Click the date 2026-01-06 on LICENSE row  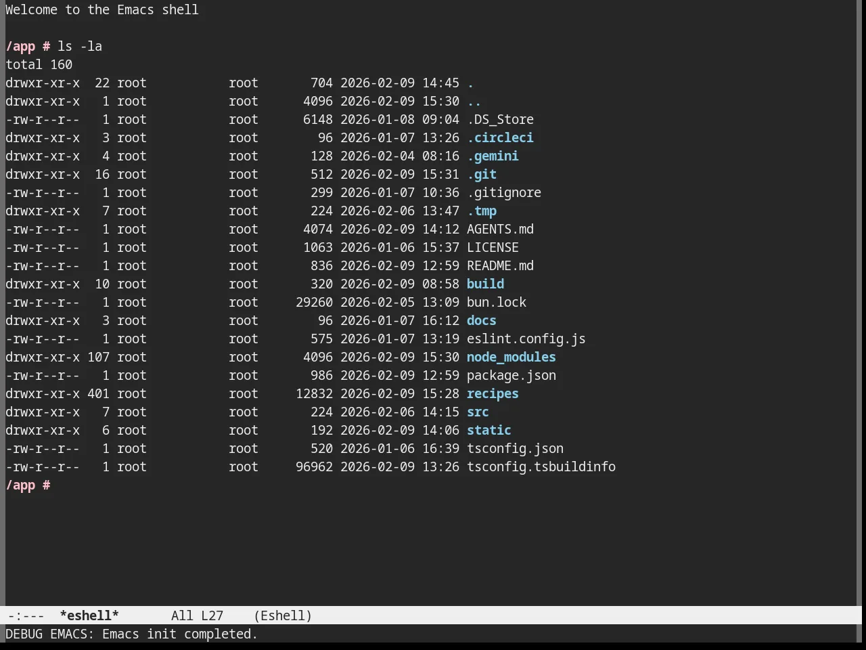click(x=378, y=247)
